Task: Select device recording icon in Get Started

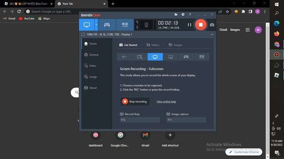Action: 201,57
